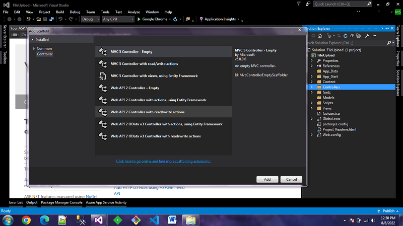Click the New Project icon in toolbar

tap(29, 19)
